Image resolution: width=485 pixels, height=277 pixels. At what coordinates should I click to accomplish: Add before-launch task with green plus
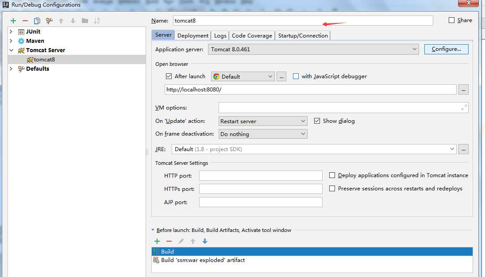coord(157,241)
